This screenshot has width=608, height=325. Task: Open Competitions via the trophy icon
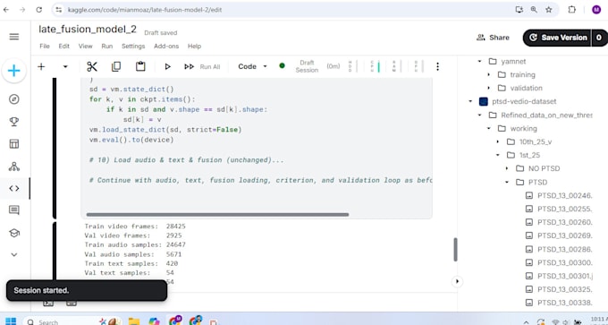point(14,122)
